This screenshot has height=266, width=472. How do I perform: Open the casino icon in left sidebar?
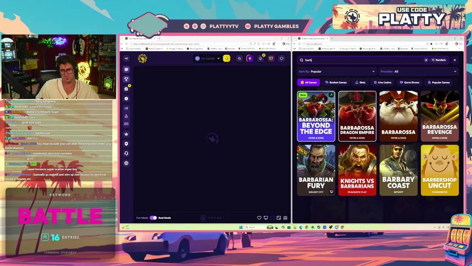[x=126, y=69]
